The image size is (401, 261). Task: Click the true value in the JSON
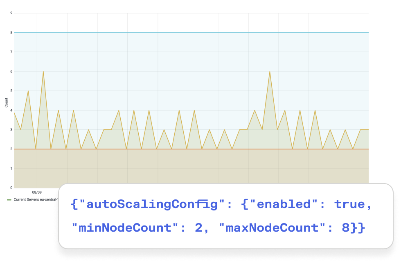[x=350, y=204]
